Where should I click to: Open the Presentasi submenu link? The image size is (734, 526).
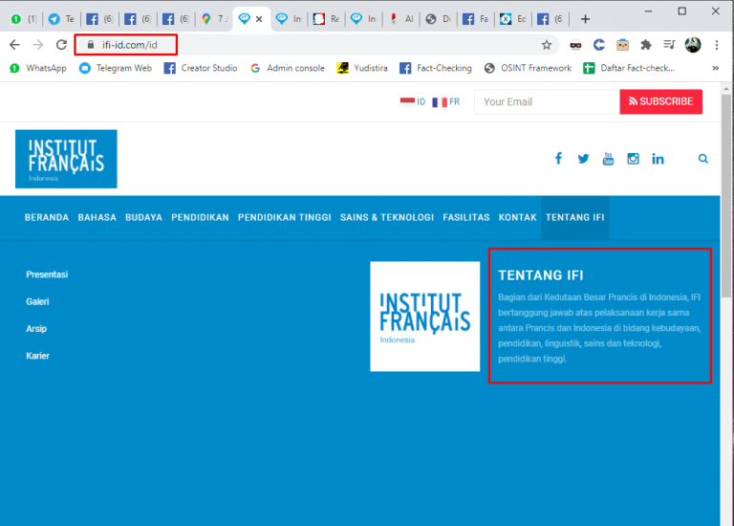(x=47, y=274)
